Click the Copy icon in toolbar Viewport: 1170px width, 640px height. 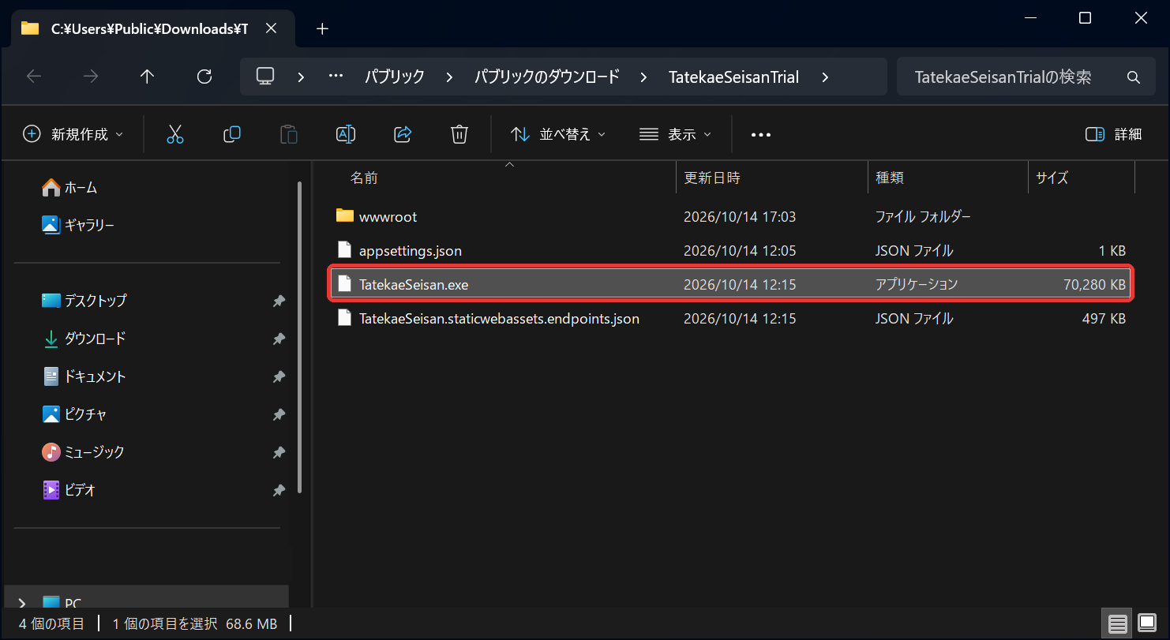pyautogui.click(x=232, y=134)
